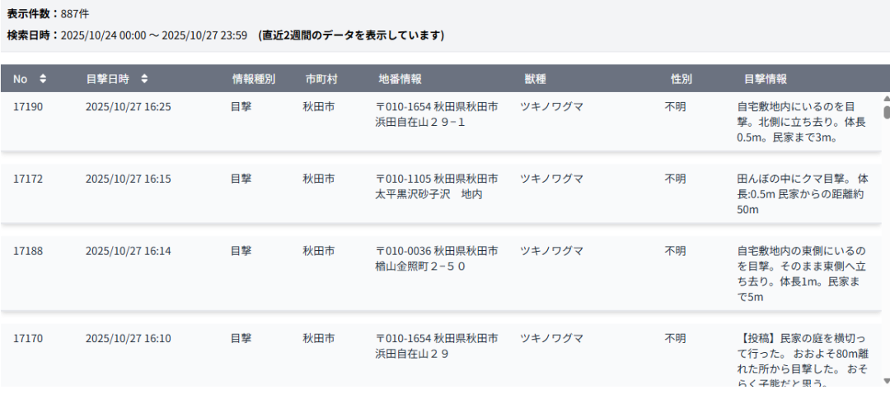This screenshot has width=890, height=399.
Task: Click the sort arrows beside No header
Action: coord(43,79)
